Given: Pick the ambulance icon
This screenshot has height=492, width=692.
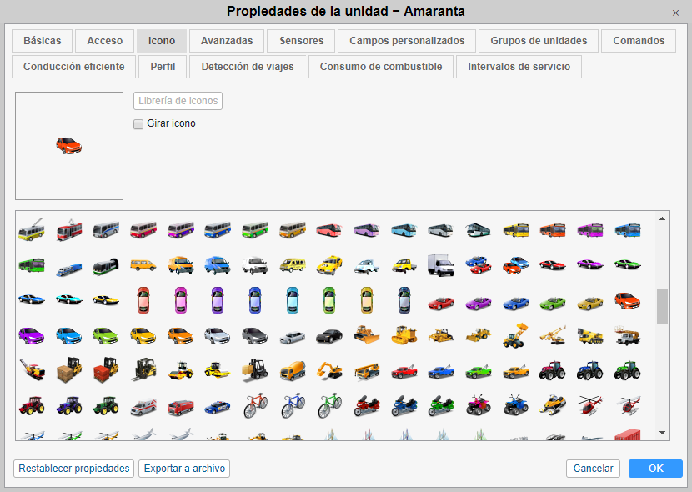Looking at the screenshot, I should click(x=143, y=406).
